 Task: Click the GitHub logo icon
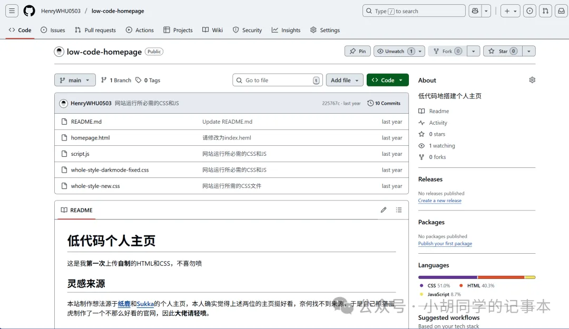pos(29,11)
